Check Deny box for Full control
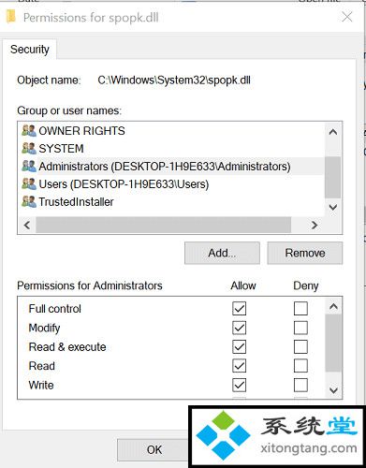The height and width of the screenshot is (468, 366). 300,309
